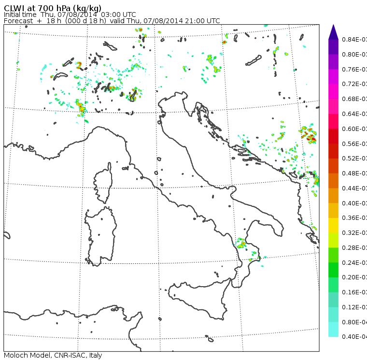Click the 0.64E-03 legend label
367x362 pixels.
pyautogui.click(x=354, y=114)
